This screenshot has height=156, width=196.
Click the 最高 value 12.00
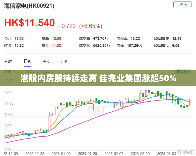(x=56, y=38)
